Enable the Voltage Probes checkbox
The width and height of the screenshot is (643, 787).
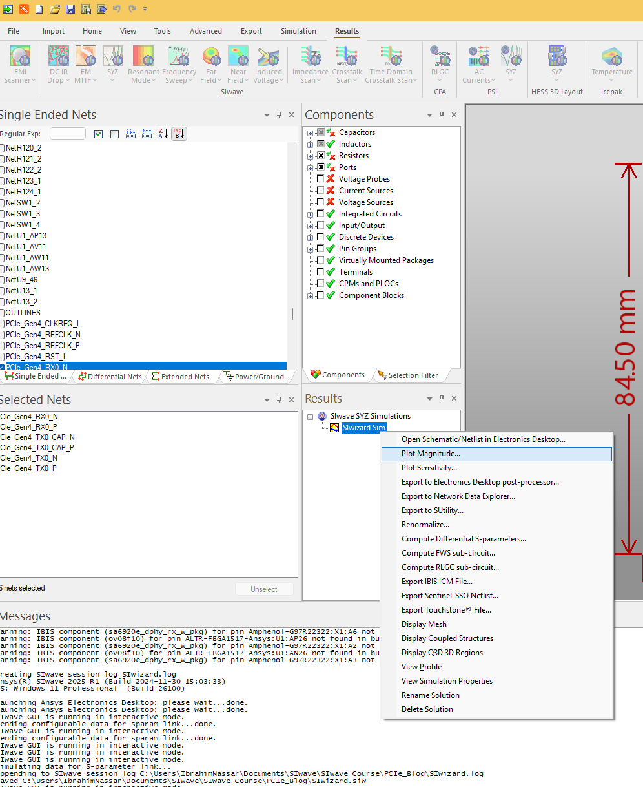click(320, 178)
